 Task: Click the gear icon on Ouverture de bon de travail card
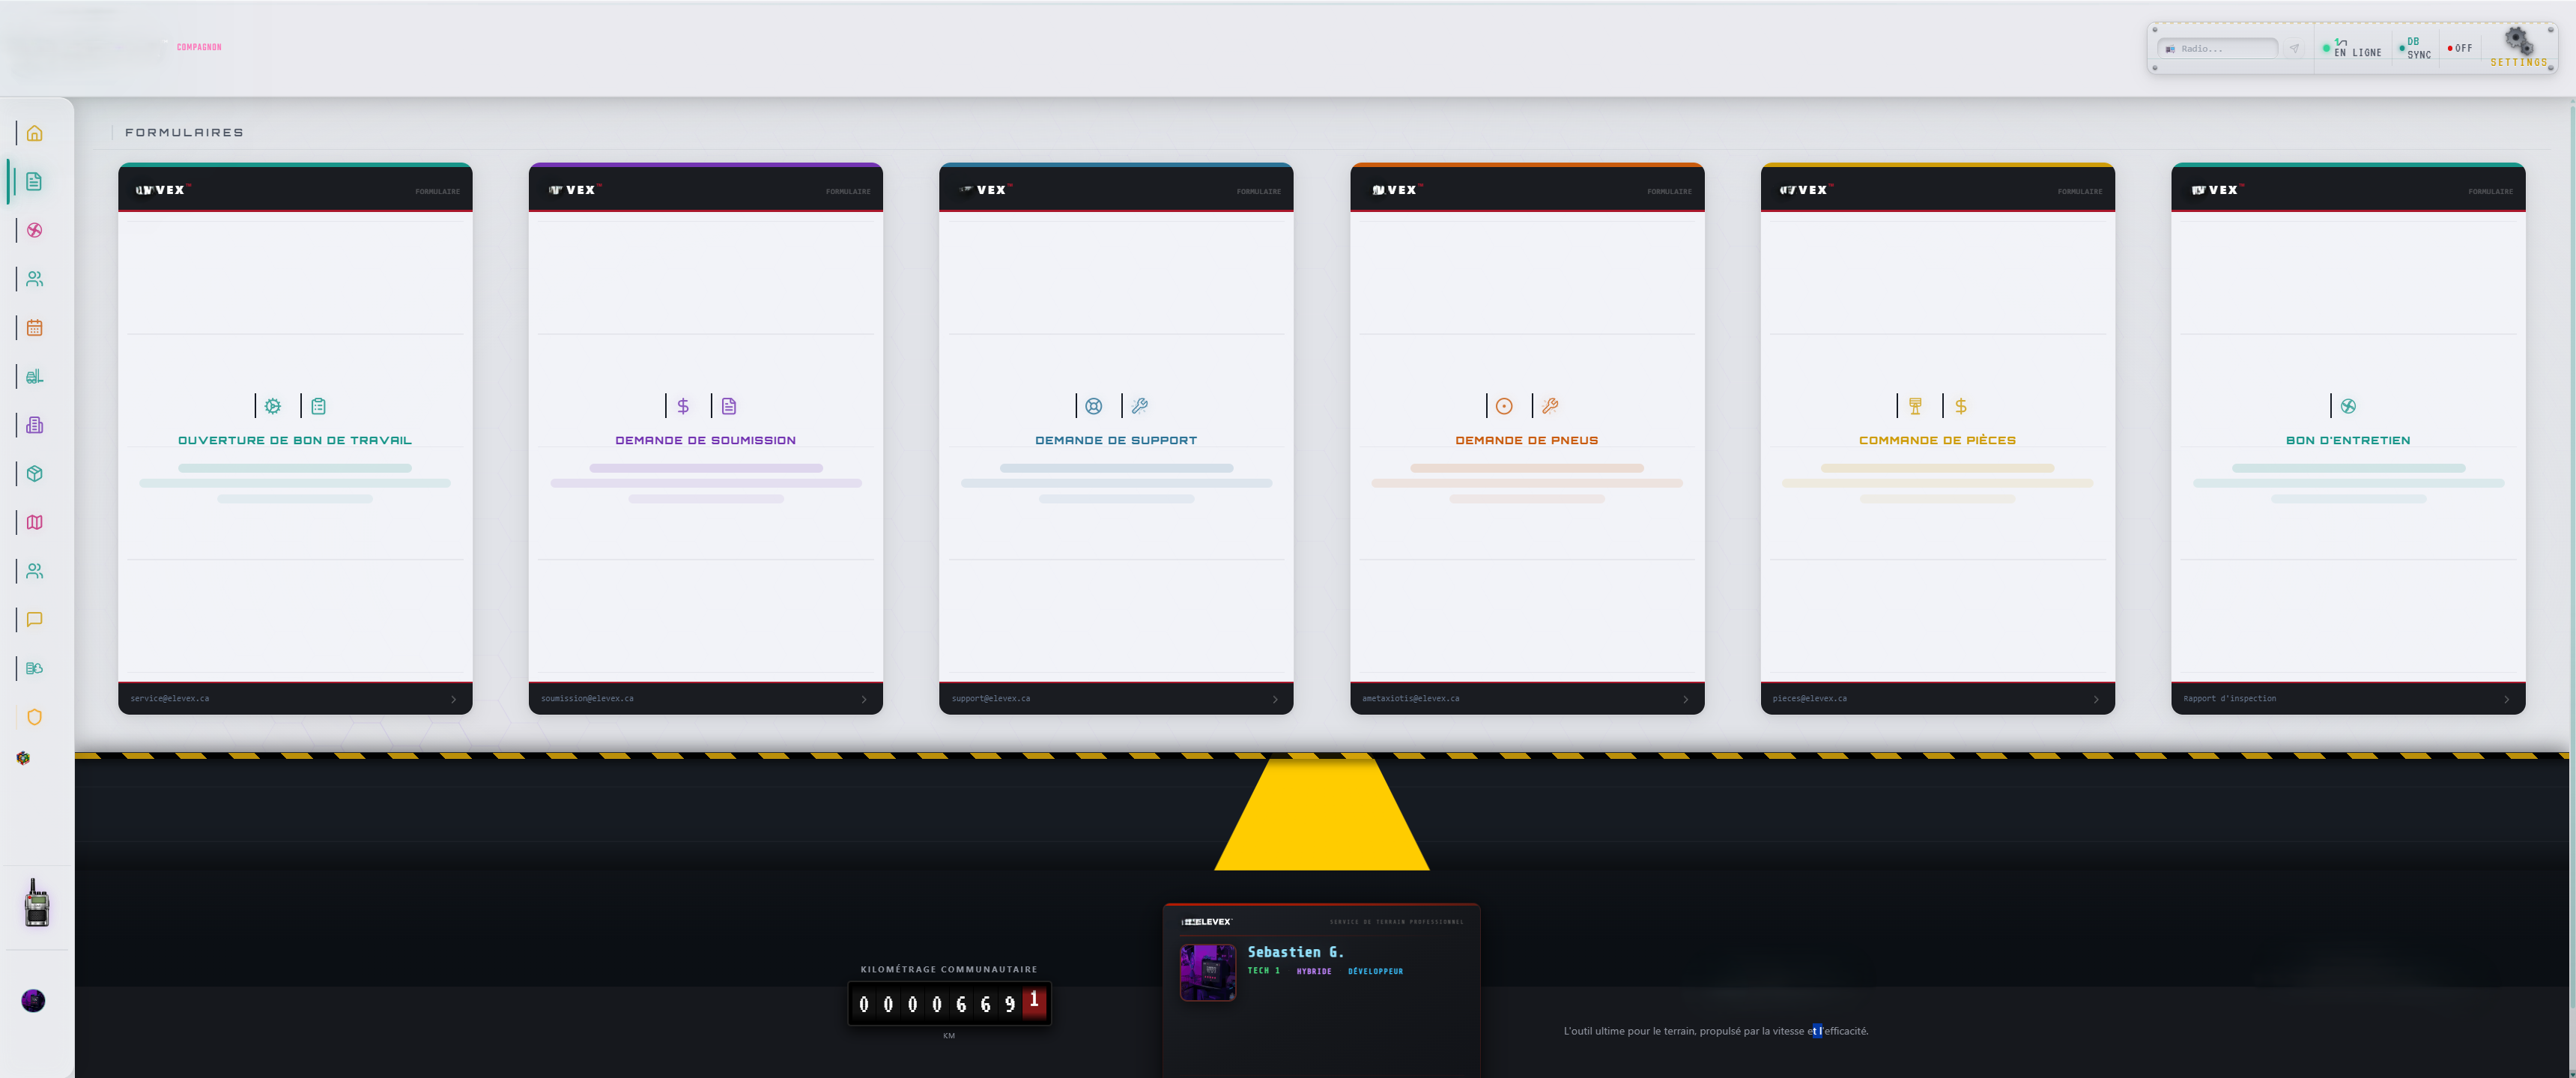tap(273, 406)
